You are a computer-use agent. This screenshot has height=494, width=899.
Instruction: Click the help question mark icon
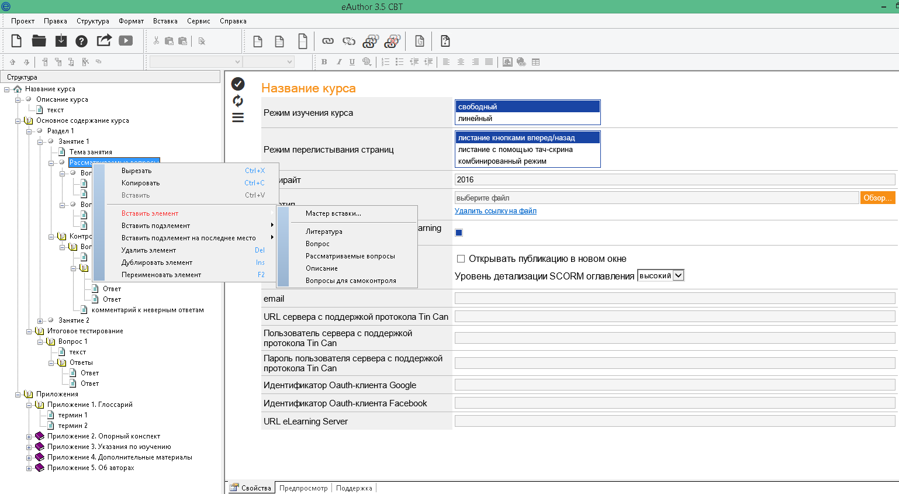tap(82, 41)
